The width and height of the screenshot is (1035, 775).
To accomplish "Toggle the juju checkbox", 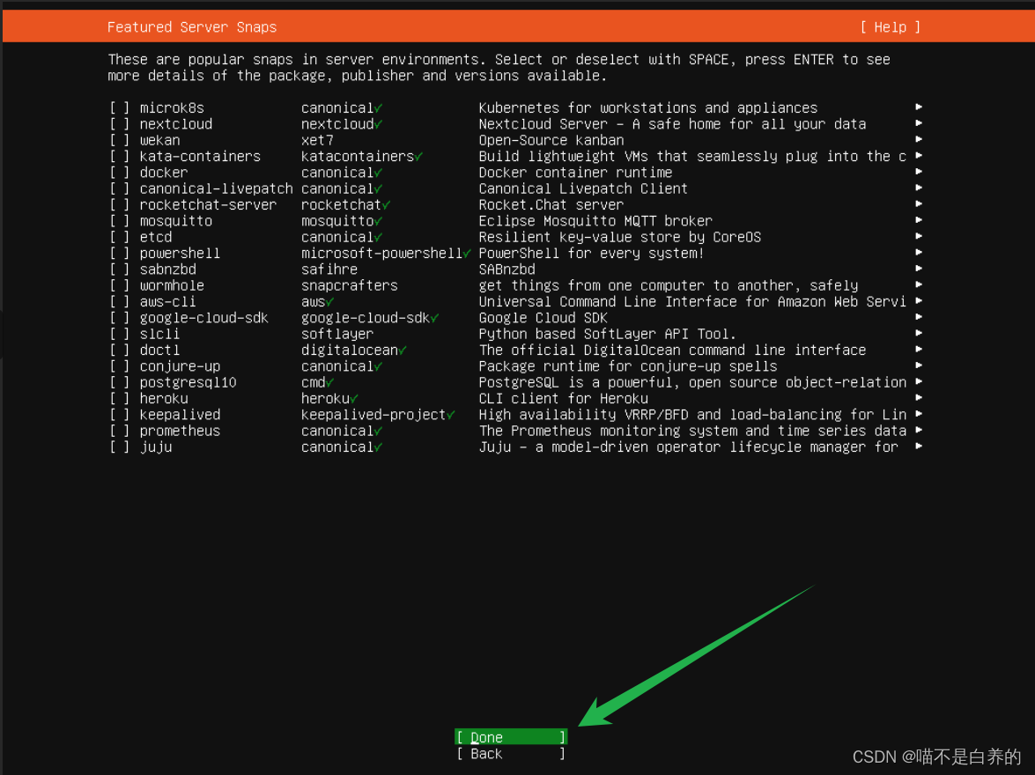I will 120,447.
